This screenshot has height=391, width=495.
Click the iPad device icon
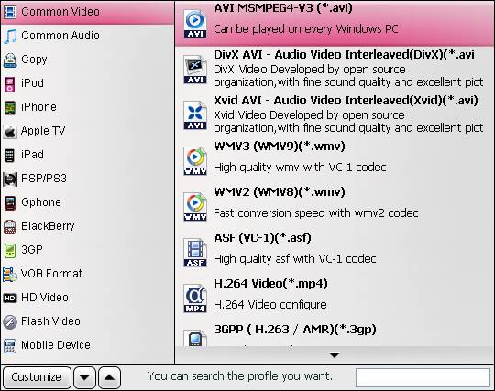coord(10,155)
